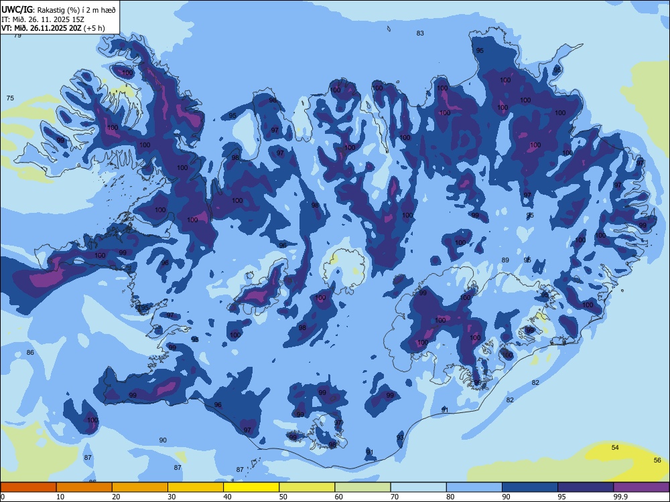Image resolution: width=670 pixels, height=502 pixels.
Task: Click the value '75' at the west edge
Action: point(10,98)
